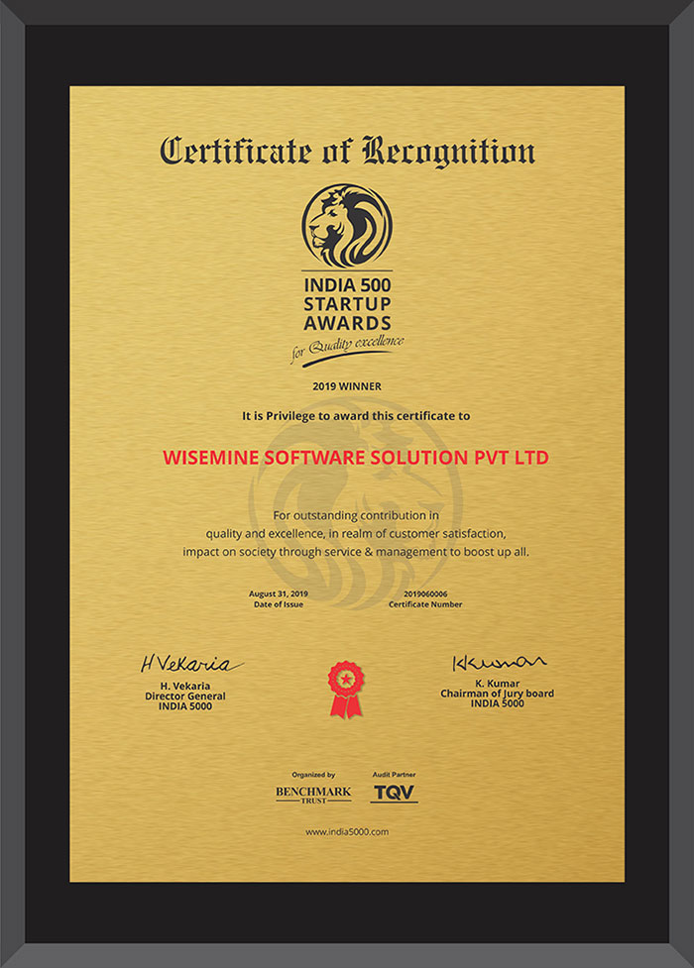This screenshot has height=968, width=694.
Task: Click the 'August 31, 2019' date
Action: pyautogui.click(x=278, y=593)
